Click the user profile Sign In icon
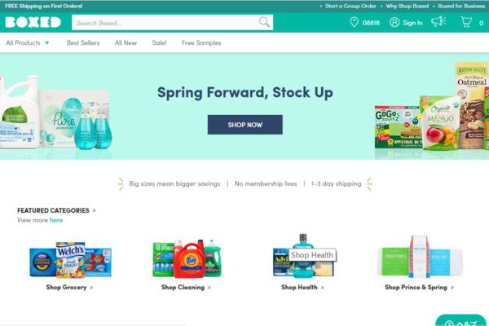Image resolution: width=489 pixels, height=326 pixels. point(394,22)
